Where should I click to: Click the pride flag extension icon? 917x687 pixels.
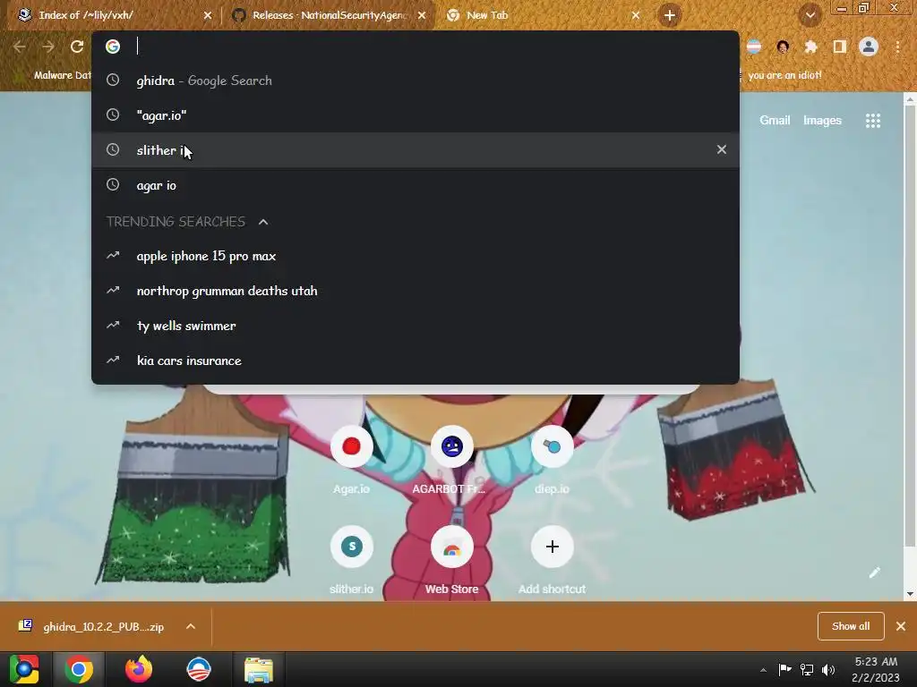(754, 47)
